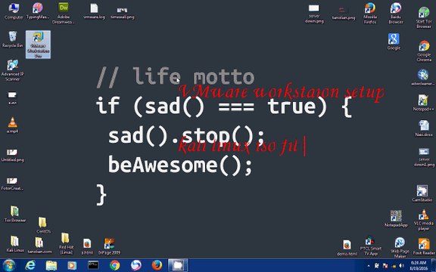Open the Recycle Bin icon
The height and width of the screenshot is (272, 436).
(x=13, y=39)
